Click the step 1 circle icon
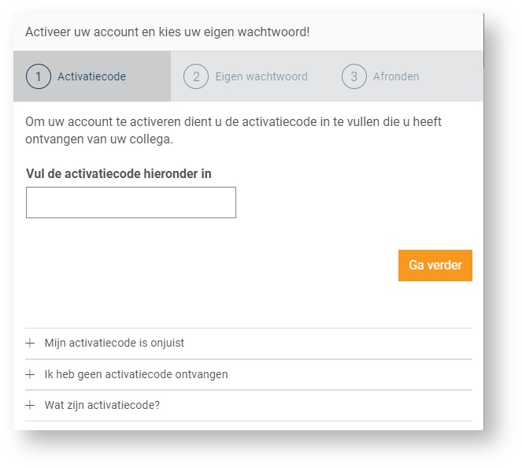The width and height of the screenshot is (522, 468). tap(39, 76)
